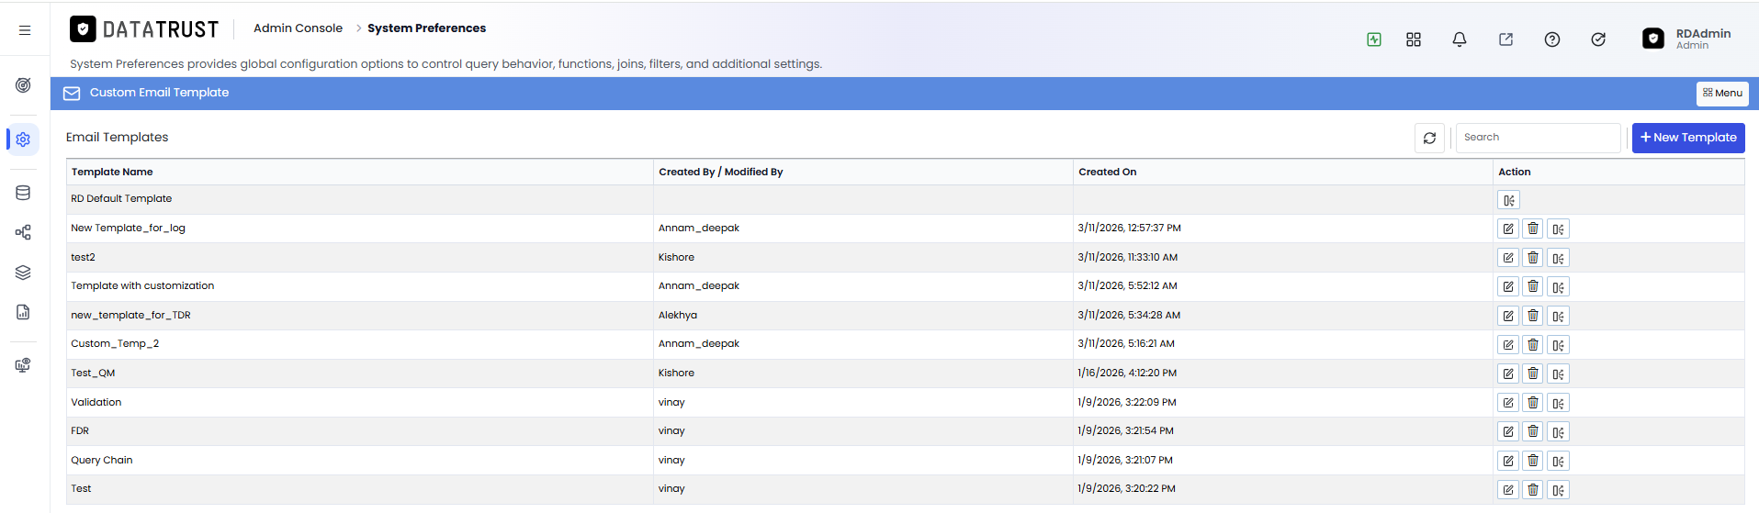Viewport: 1759px width, 513px height.
Task: Click the Custom Email Template heading
Action: [159, 93]
